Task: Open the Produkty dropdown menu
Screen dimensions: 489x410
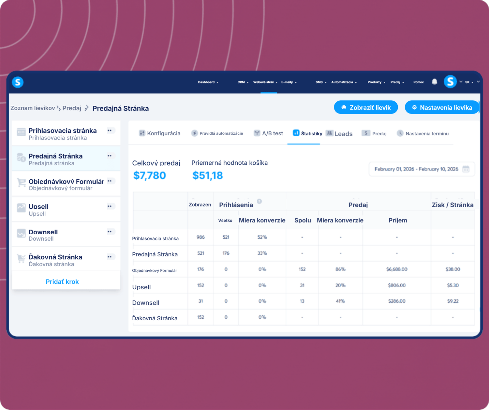Action: pyautogui.click(x=377, y=82)
